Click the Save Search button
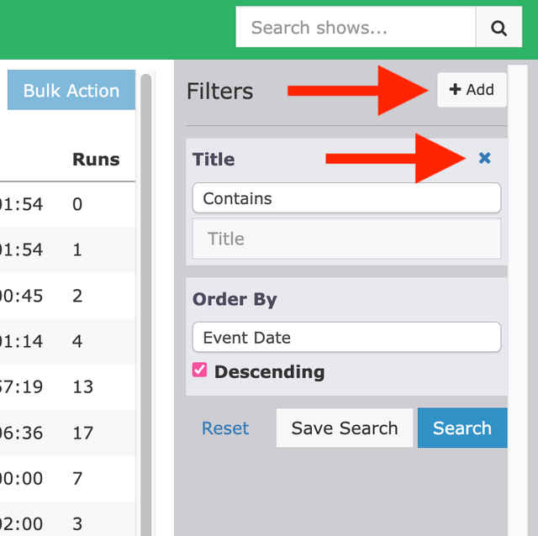The image size is (538, 536). coord(345,428)
